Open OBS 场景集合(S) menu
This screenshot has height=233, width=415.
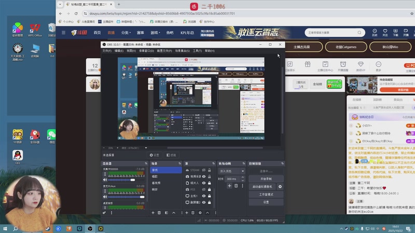click(183, 51)
